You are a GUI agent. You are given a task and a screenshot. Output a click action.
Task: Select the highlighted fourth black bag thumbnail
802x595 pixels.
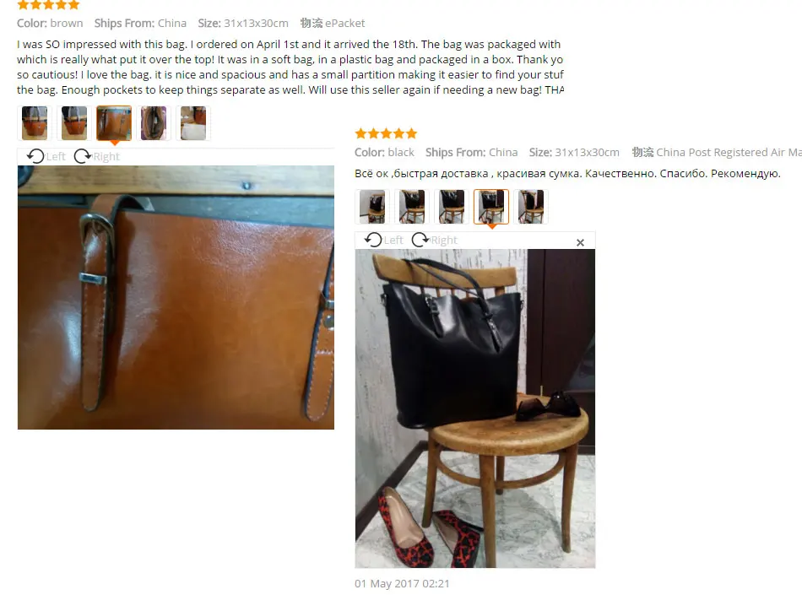(x=491, y=207)
